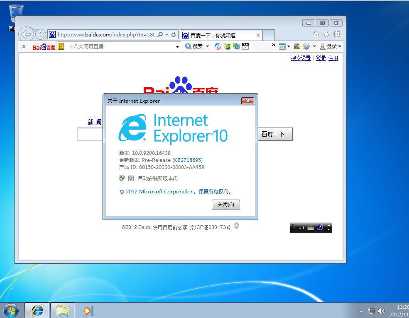Click the CH language bar indicator
Image resolution: width=409 pixels, height=318 pixels.
pos(301,227)
